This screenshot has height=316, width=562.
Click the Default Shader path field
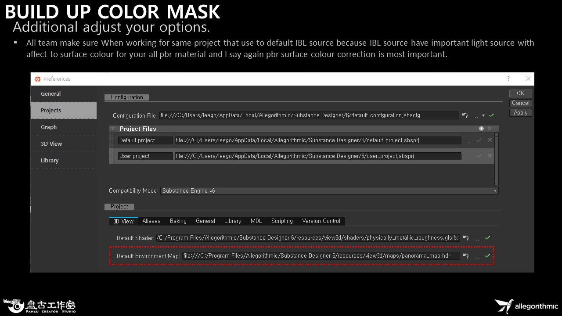pyautogui.click(x=308, y=238)
